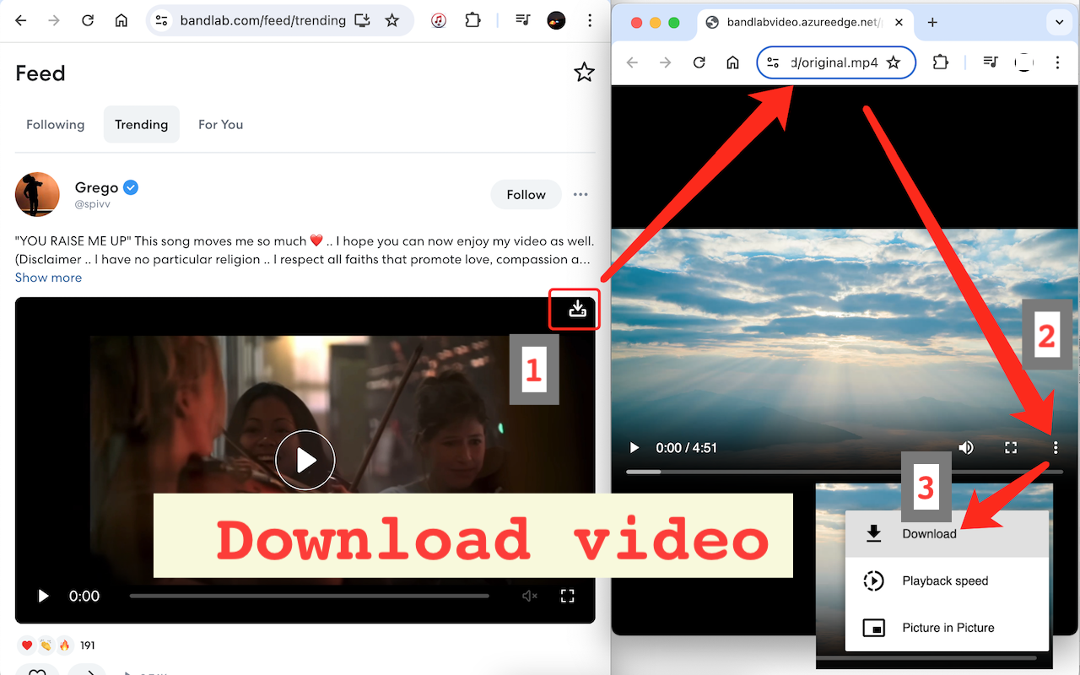Enter fullscreen on the azureedge video player
Viewport: 1080px width, 675px height.
[1011, 447]
